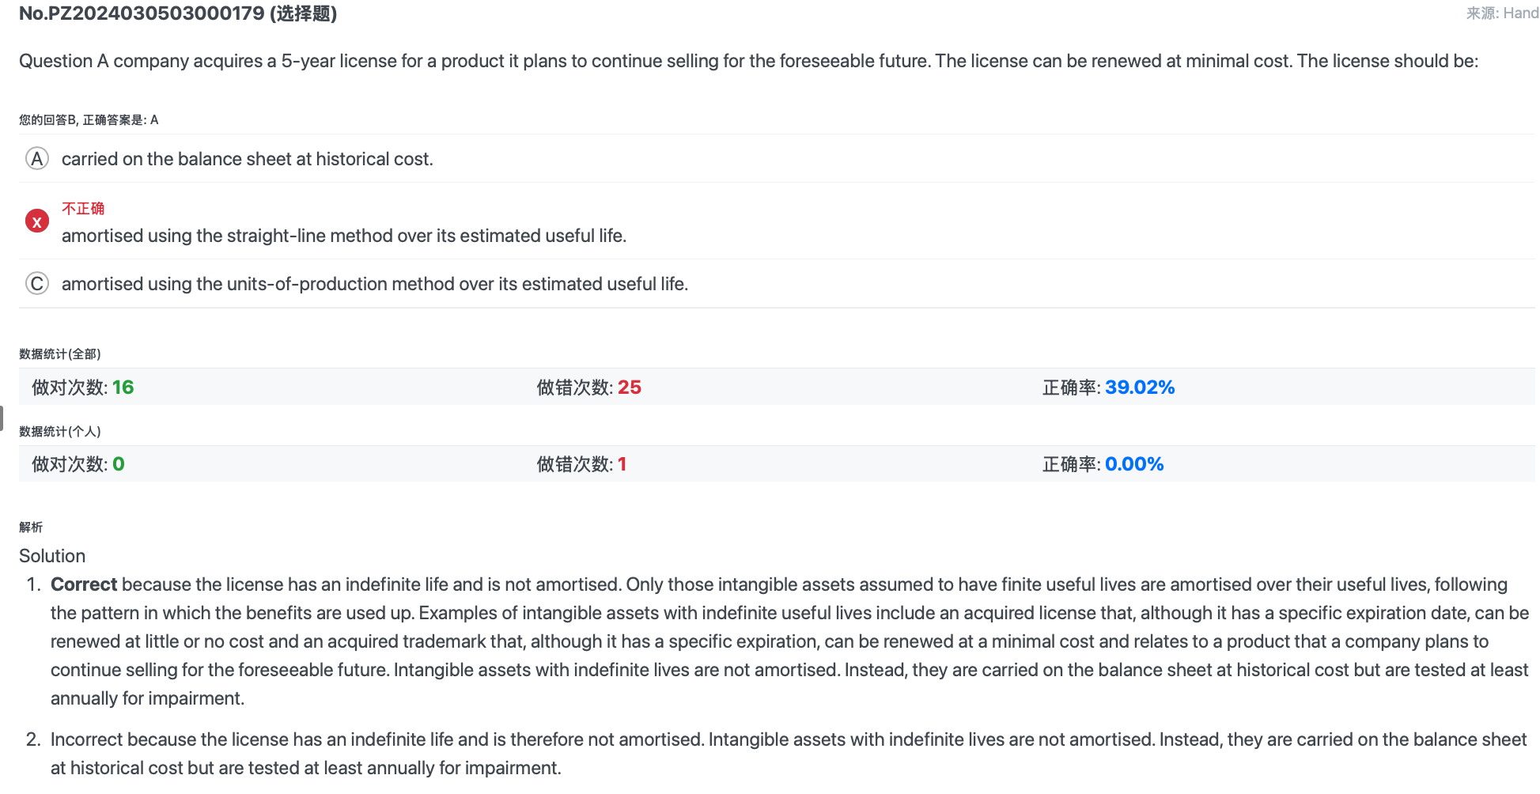This screenshot has width=1540, height=794.
Task: Click the '数据统计(个人)' section label
Action: click(x=60, y=431)
